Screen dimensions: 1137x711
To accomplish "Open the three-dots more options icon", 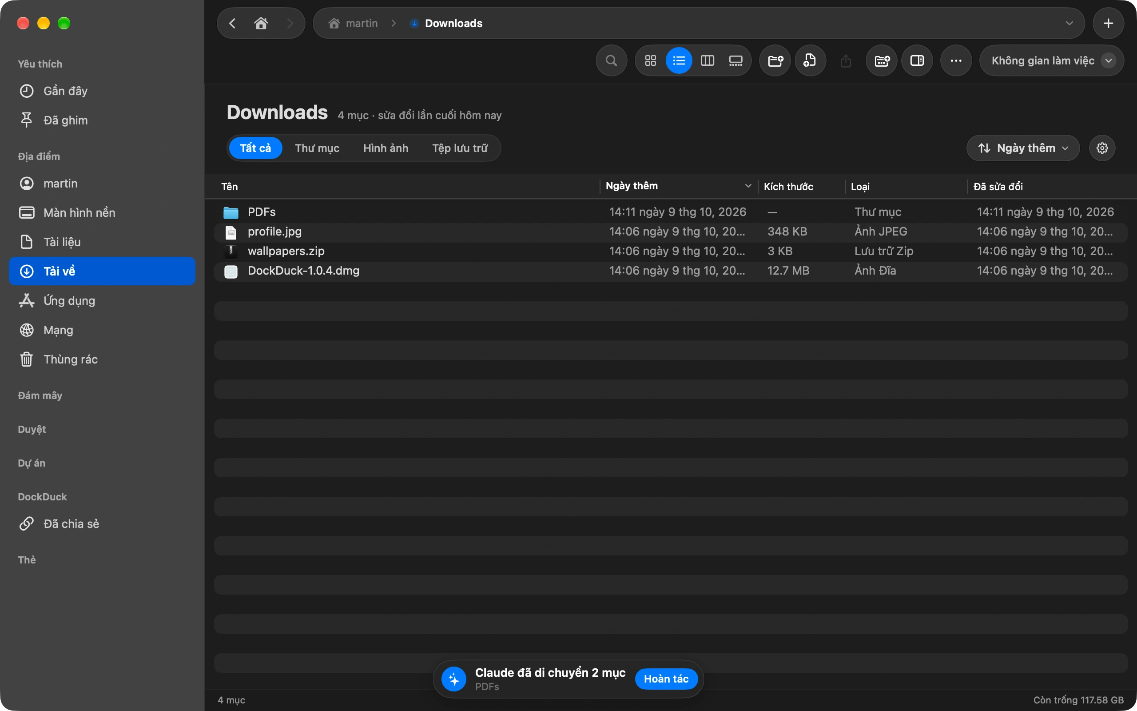I will [956, 61].
